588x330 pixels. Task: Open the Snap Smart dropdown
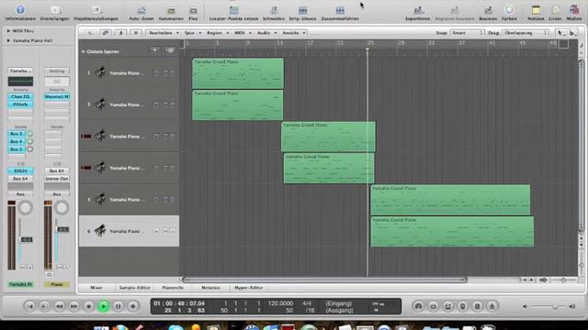click(x=468, y=33)
